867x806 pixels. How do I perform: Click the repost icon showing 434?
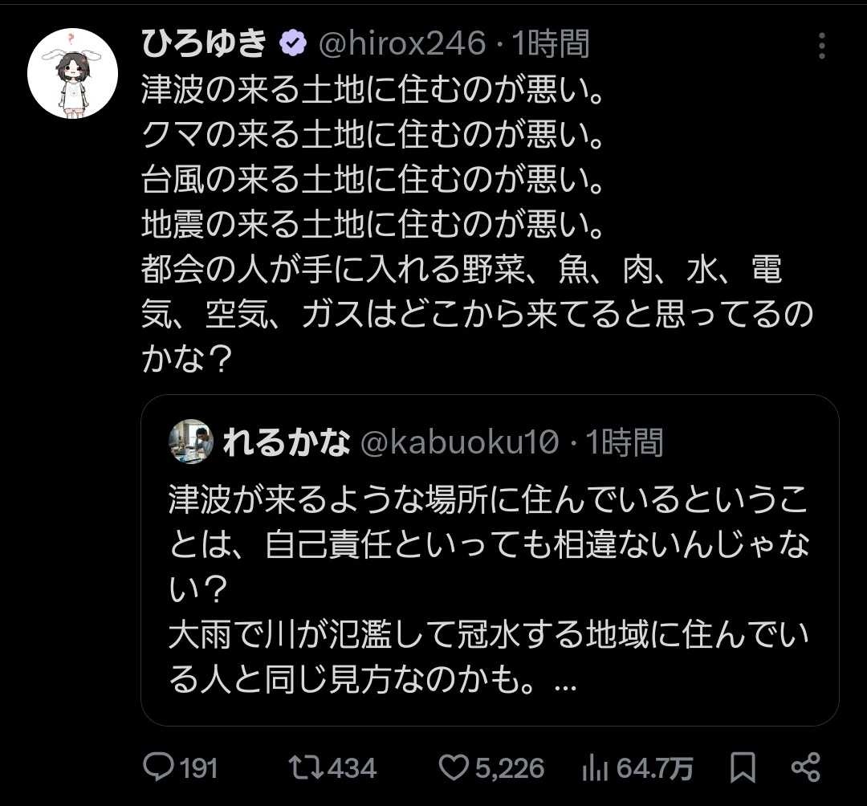[x=306, y=767]
